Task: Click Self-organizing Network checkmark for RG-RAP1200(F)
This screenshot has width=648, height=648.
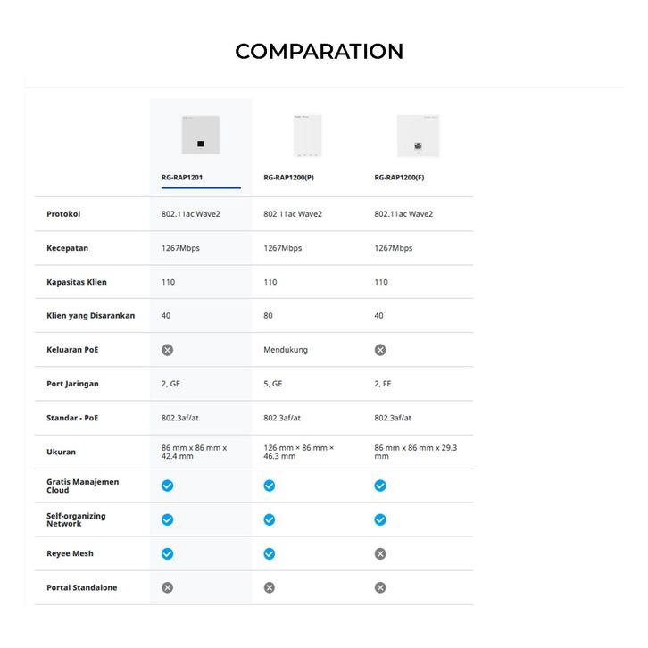Action: point(380,519)
